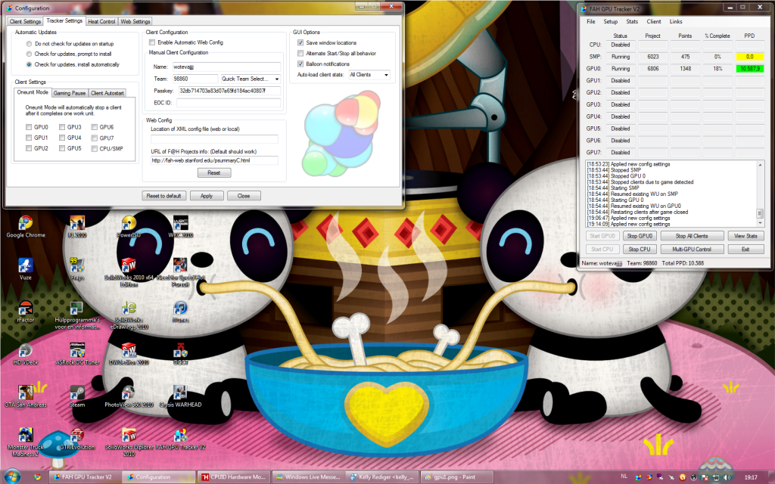Image resolution: width=775 pixels, height=484 pixels.
Task: Click the Windows Start orb
Action: 12,476
